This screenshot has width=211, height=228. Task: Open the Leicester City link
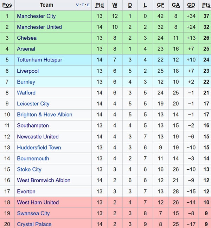[x=33, y=104]
